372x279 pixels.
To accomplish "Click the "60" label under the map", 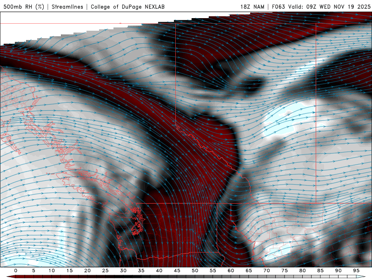I will tap(231, 271).
